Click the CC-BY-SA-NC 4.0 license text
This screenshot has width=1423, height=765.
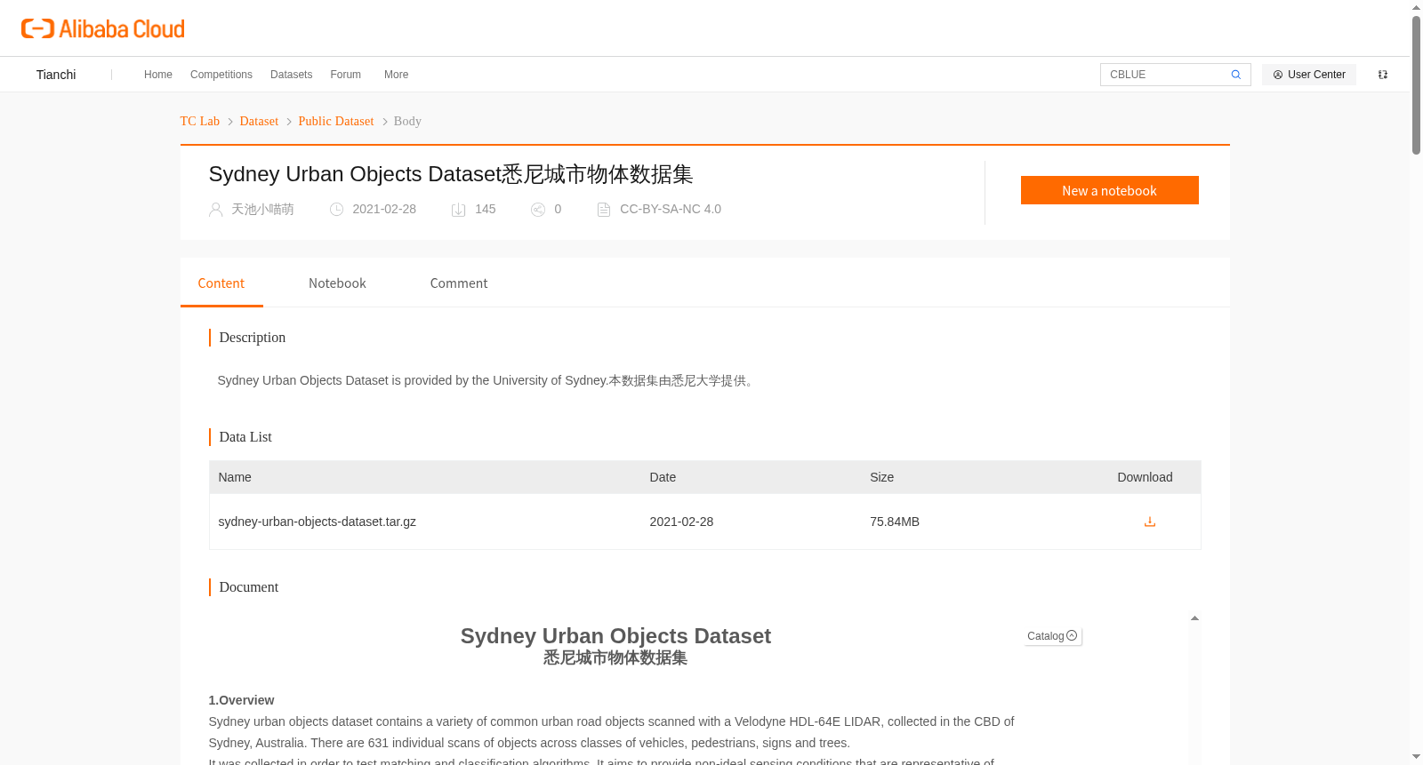(671, 210)
